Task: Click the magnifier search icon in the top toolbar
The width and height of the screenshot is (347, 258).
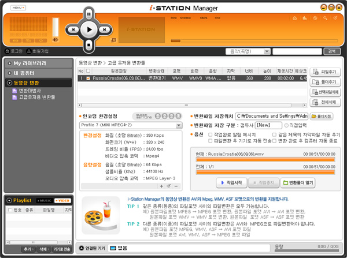Action: tap(325, 18)
